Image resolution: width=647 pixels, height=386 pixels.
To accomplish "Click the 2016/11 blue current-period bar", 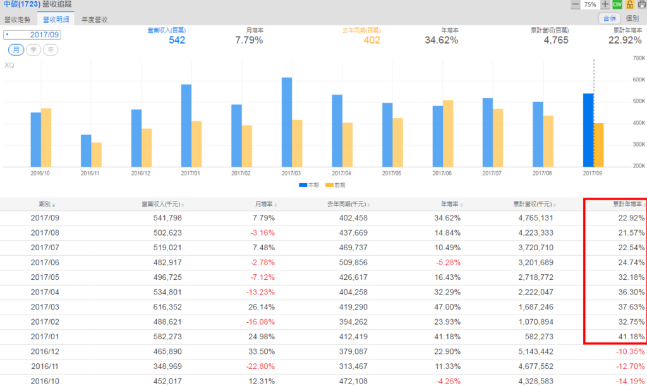I will click(86, 150).
